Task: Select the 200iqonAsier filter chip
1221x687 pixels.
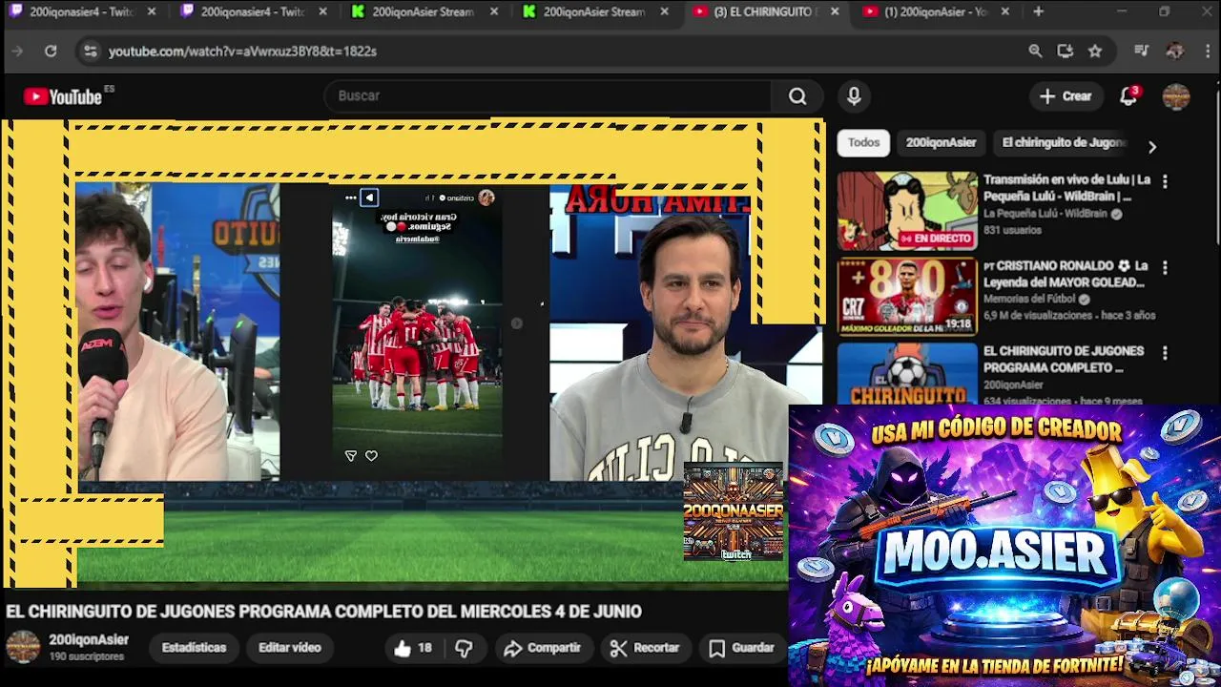Action: click(941, 142)
